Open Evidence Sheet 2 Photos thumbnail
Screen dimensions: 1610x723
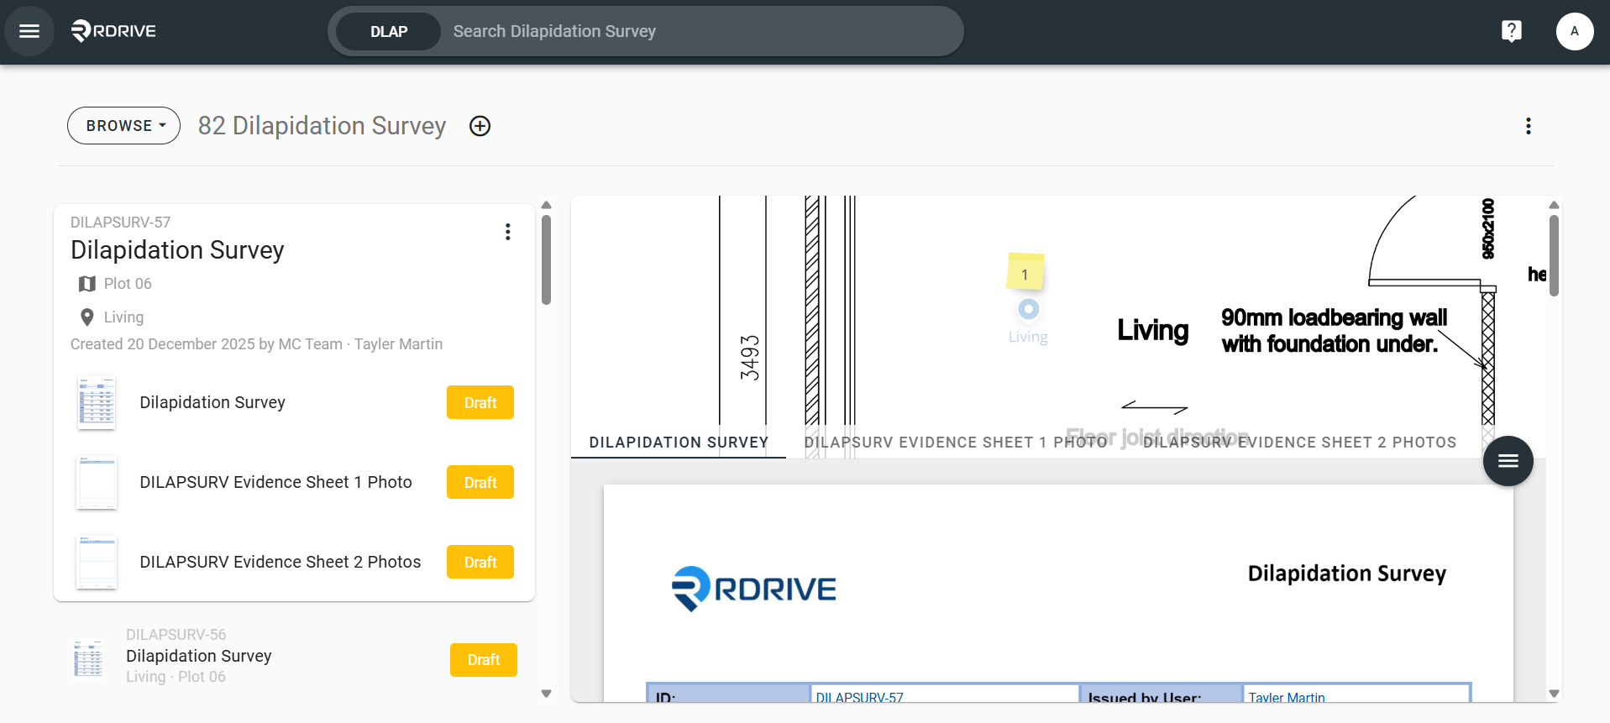click(97, 562)
